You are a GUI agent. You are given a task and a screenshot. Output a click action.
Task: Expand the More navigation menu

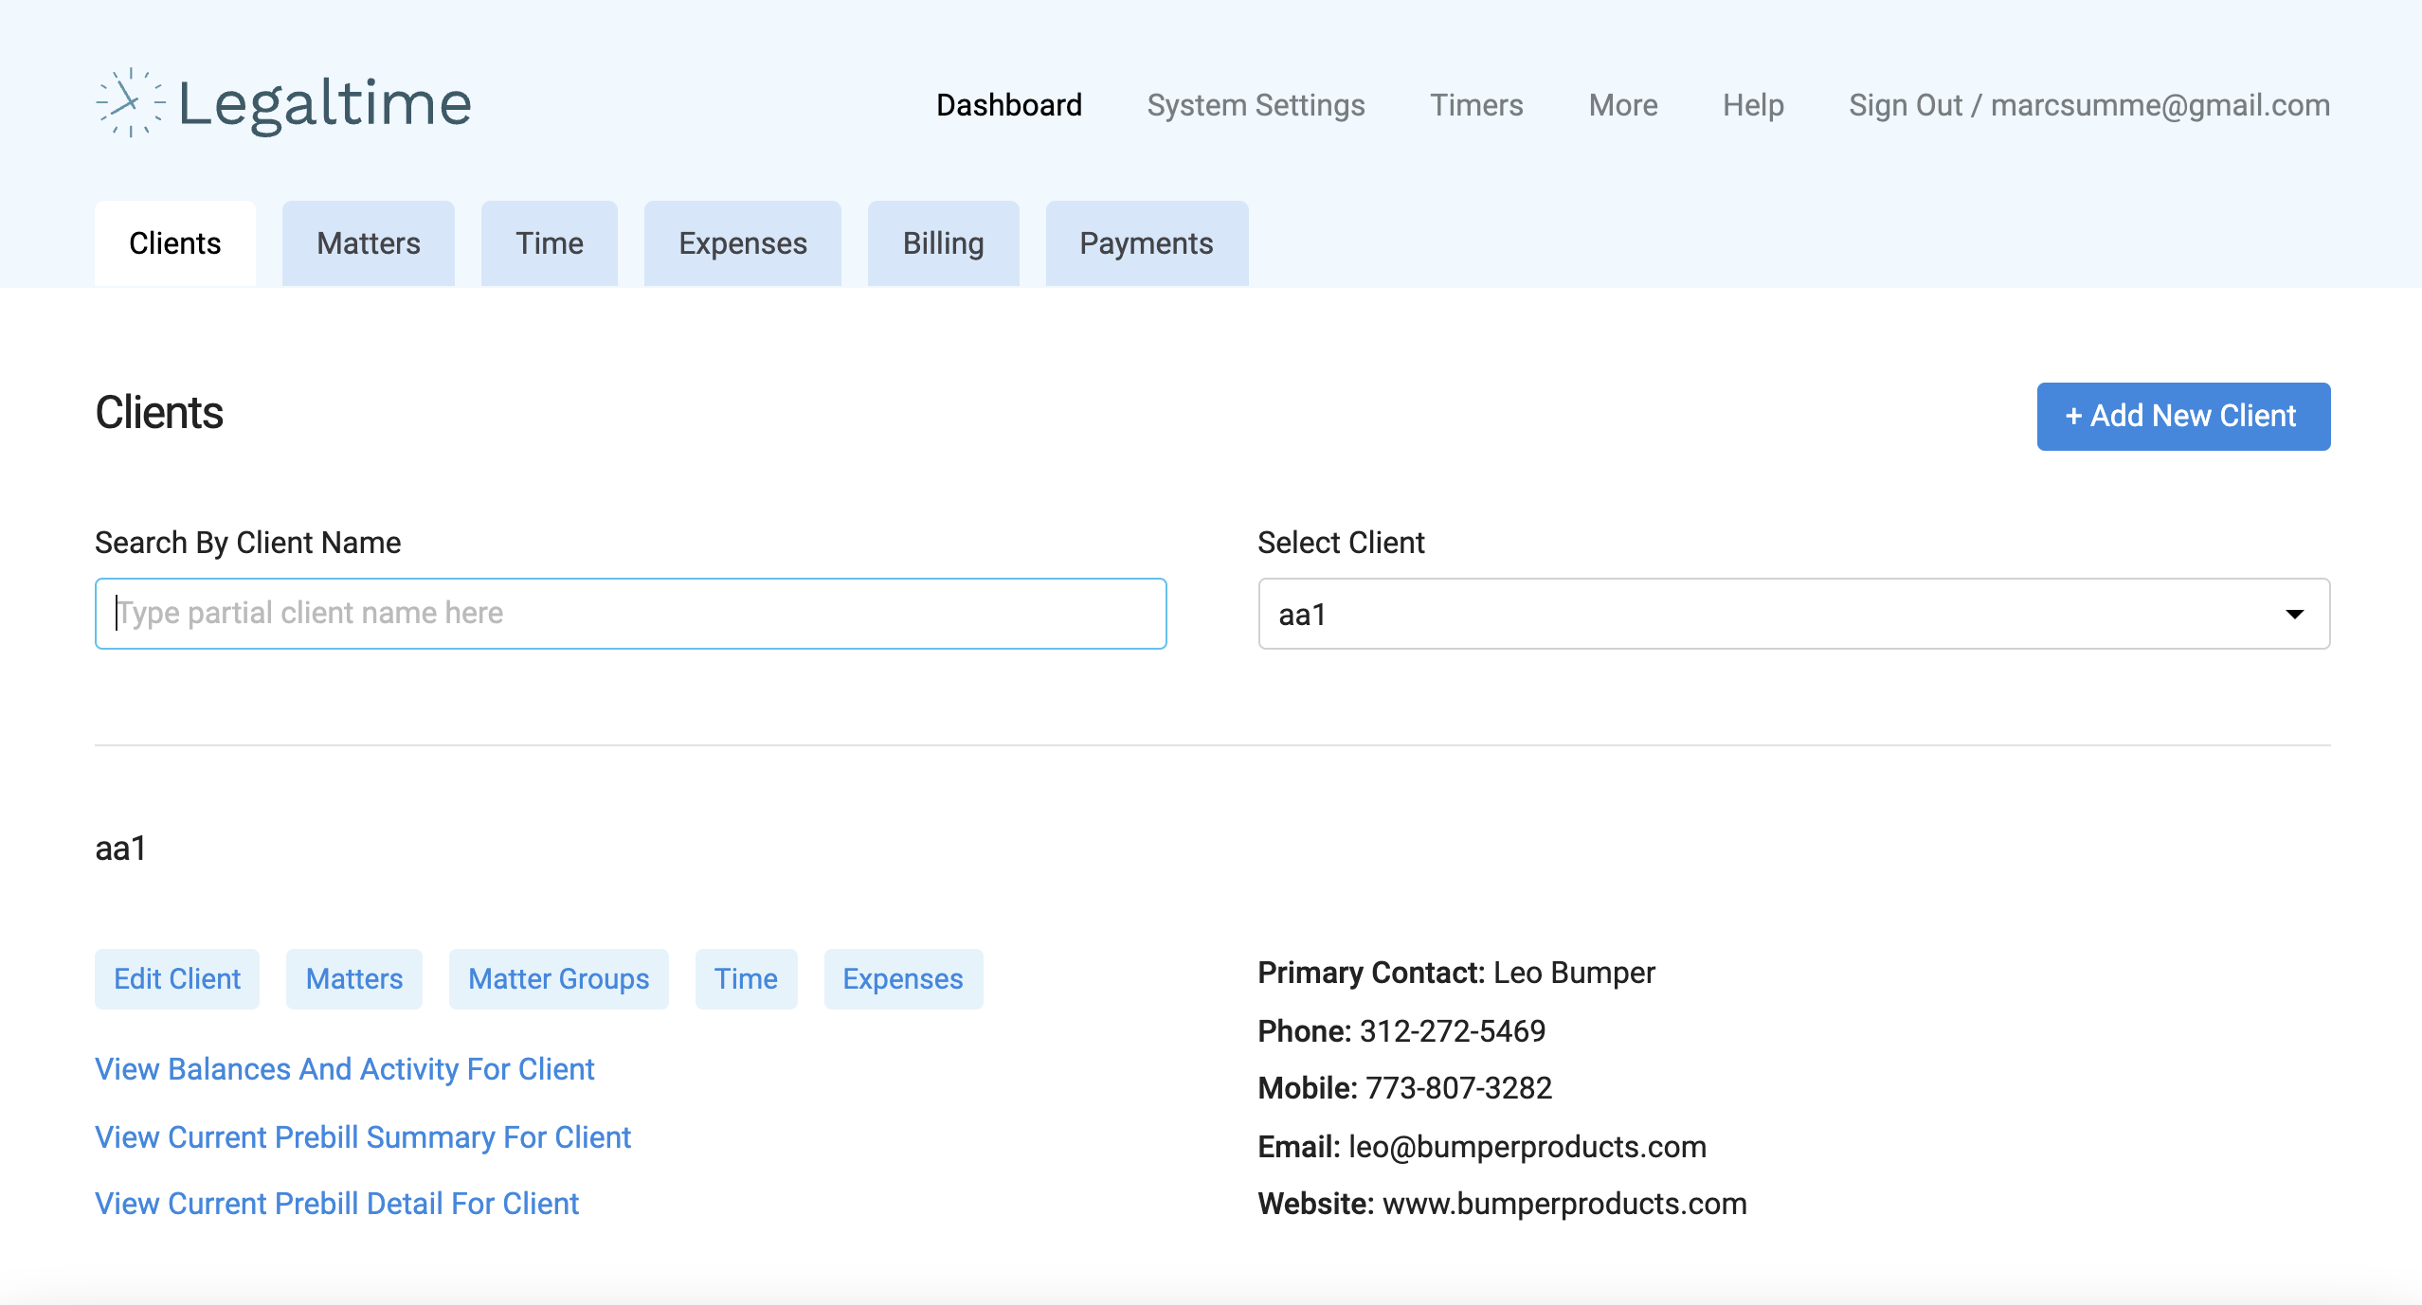tap(1622, 105)
